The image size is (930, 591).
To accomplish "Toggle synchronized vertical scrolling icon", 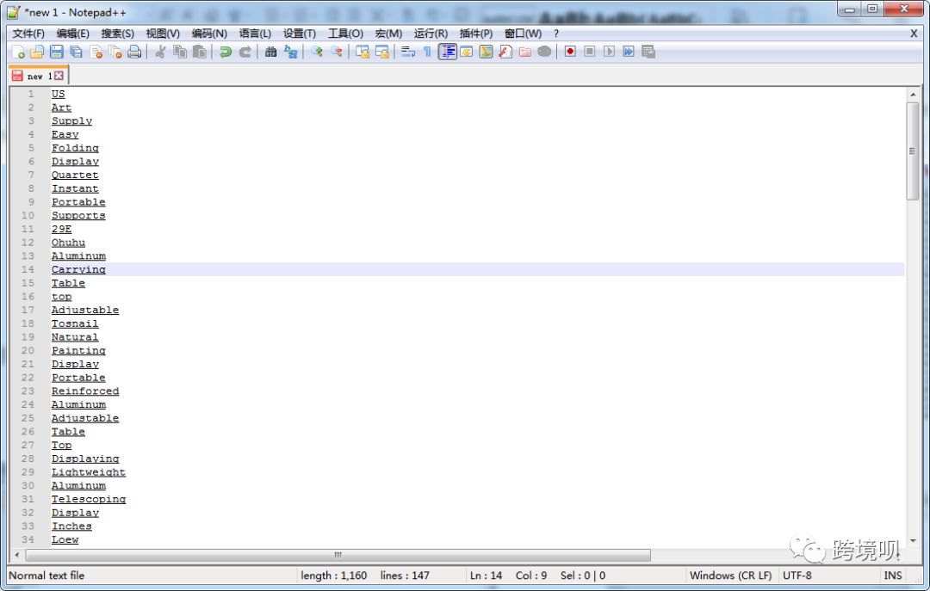I will [363, 52].
